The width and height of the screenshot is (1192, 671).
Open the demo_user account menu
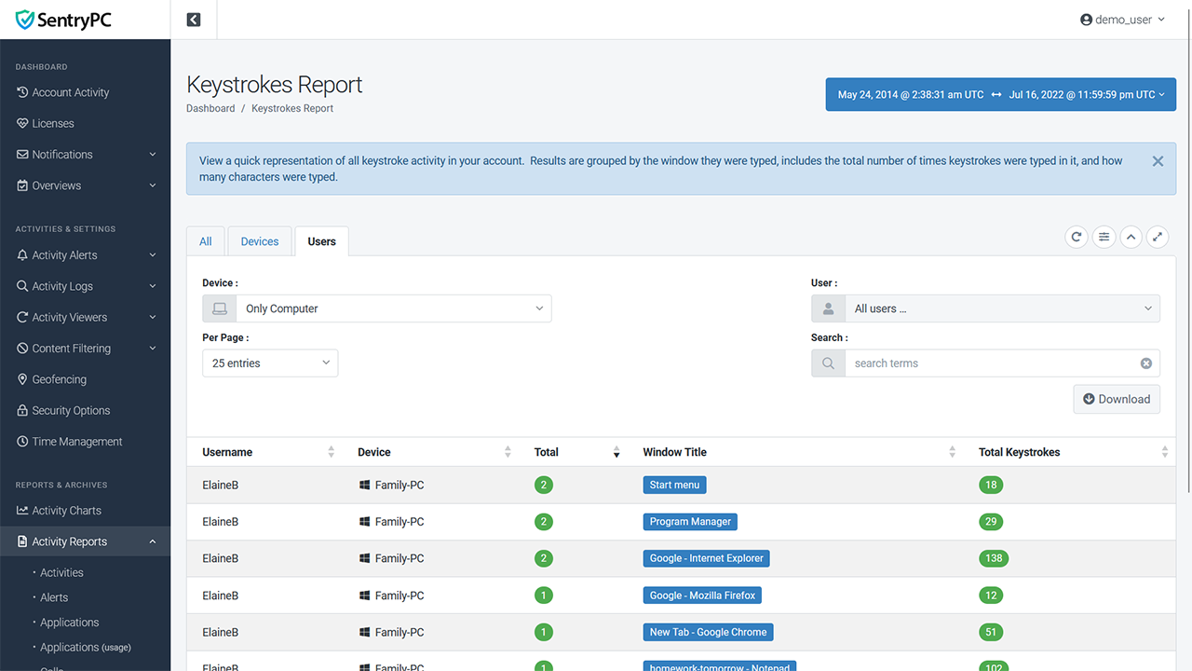tap(1122, 20)
